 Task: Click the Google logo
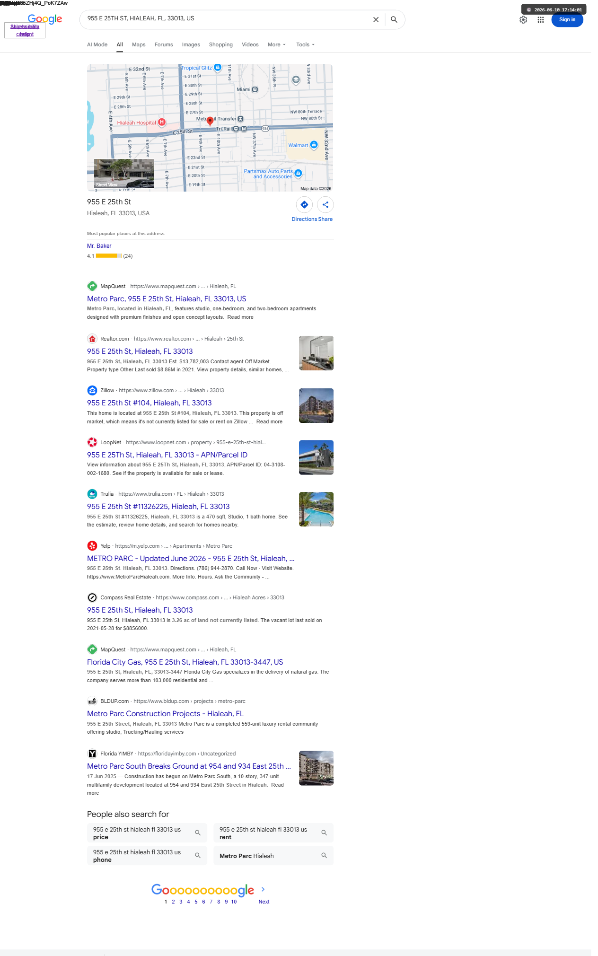pos(45,19)
